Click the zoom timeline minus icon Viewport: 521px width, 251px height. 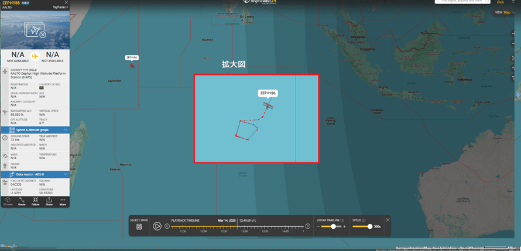(319, 226)
